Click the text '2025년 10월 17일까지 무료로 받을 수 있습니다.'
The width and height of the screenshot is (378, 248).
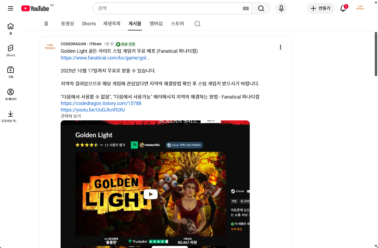108,71
